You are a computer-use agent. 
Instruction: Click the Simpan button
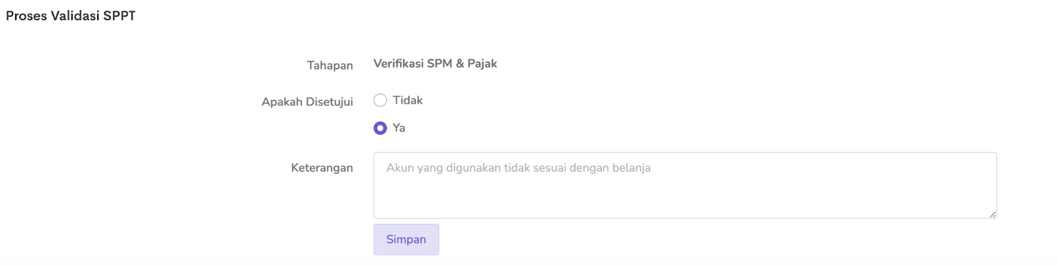(x=406, y=239)
